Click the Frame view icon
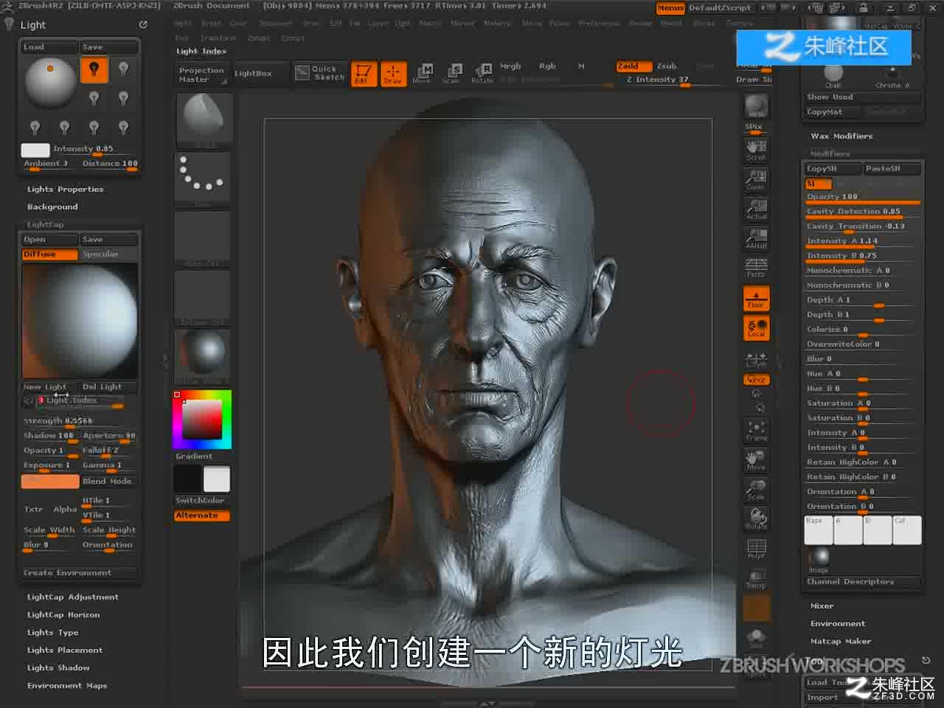 (x=756, y=431)
